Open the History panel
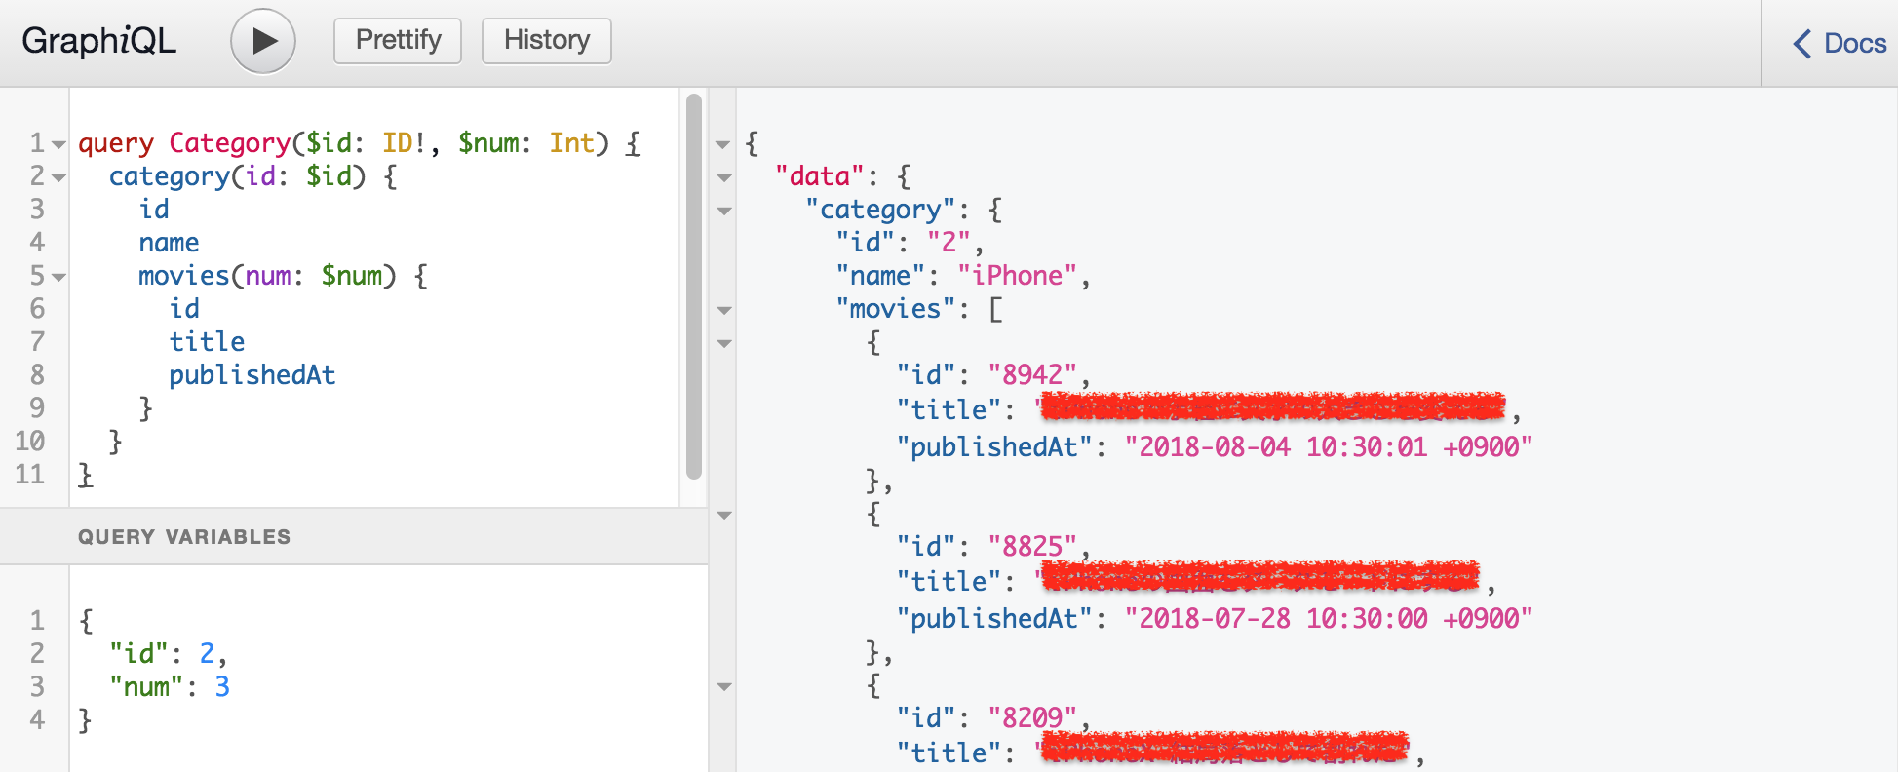Viewport: 1898px width, 772px height. (547, 41)
